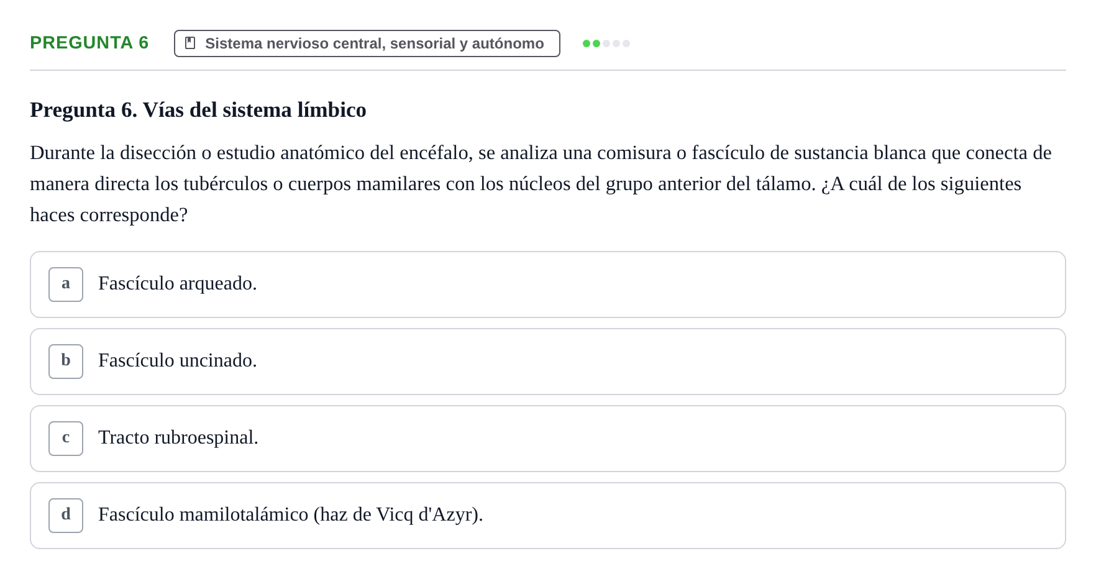Click the first green difficulty dot
The width and height of the screenshot is (1096, 579).
(x=587, y=43)
